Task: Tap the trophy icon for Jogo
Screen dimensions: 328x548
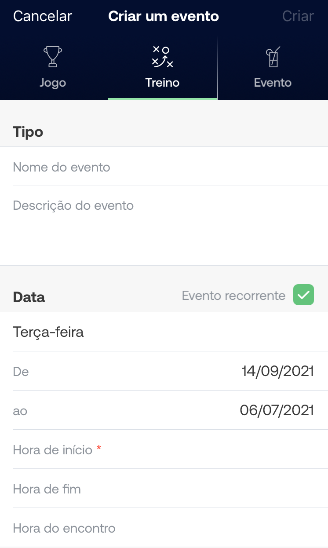Action: (53, 57)
